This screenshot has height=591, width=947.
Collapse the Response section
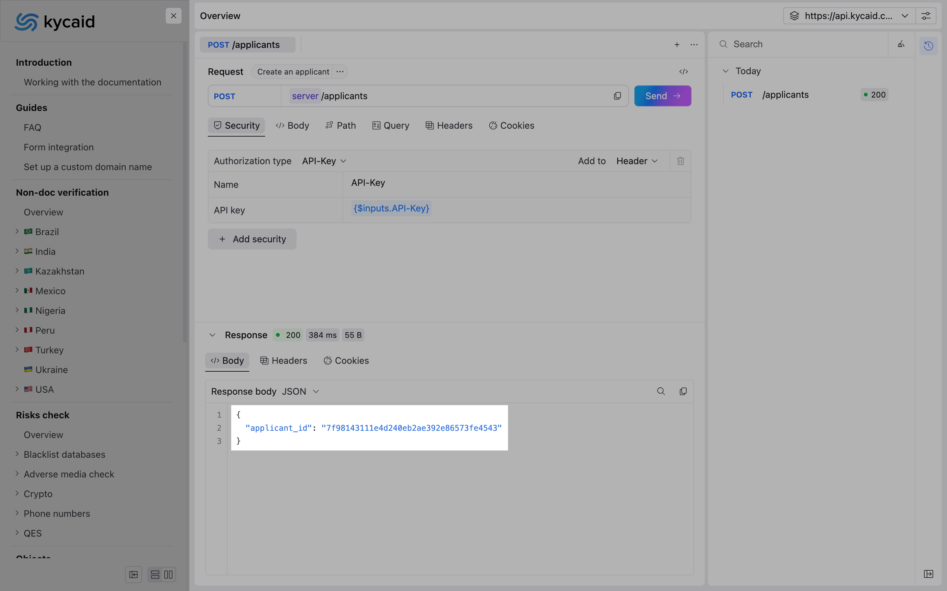pyautogui.click(x=212, y=335)
